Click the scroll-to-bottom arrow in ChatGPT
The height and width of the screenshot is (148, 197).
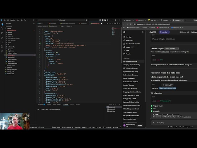[181, 116]
